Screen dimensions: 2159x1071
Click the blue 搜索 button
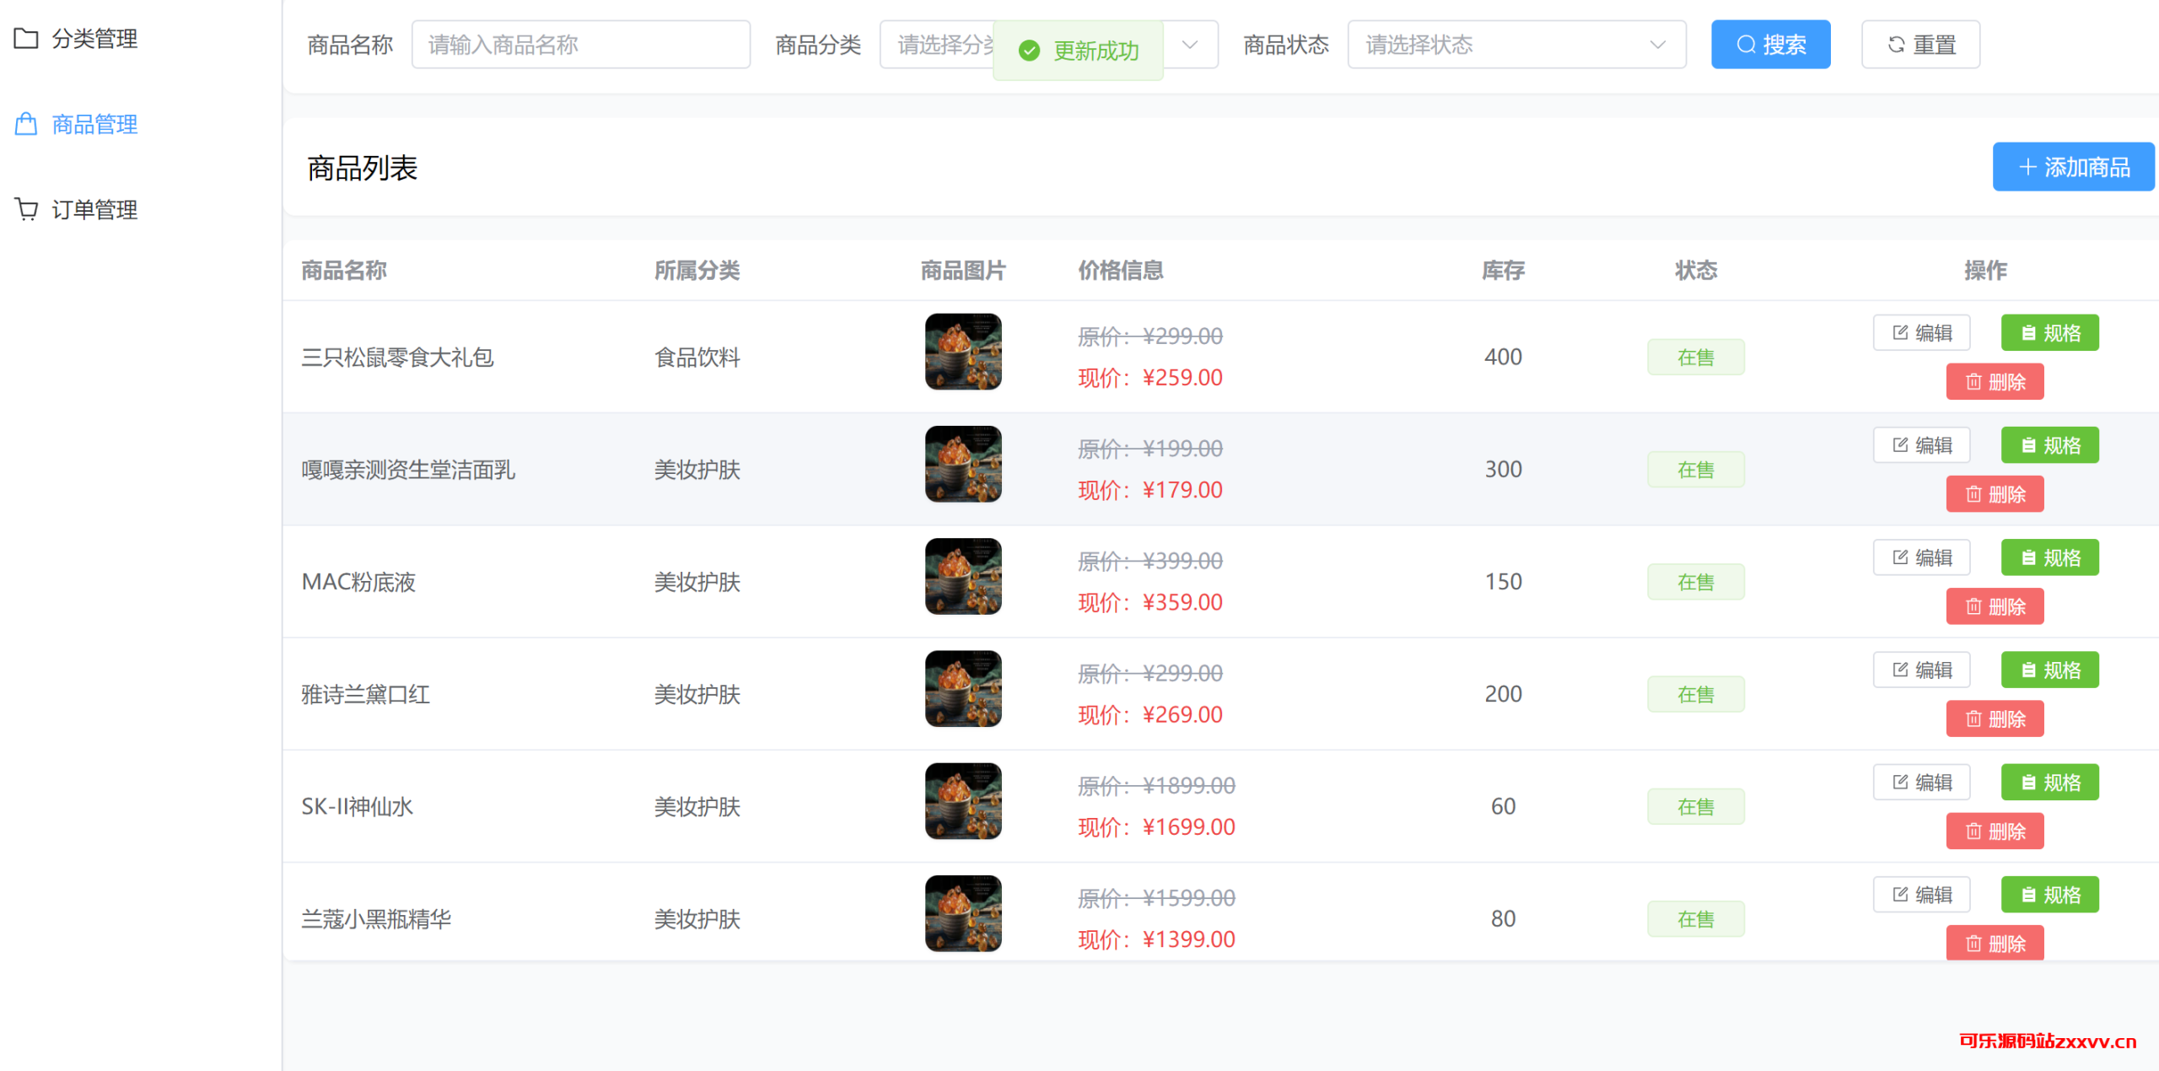pyautogui.click(x=1770, y=45)
